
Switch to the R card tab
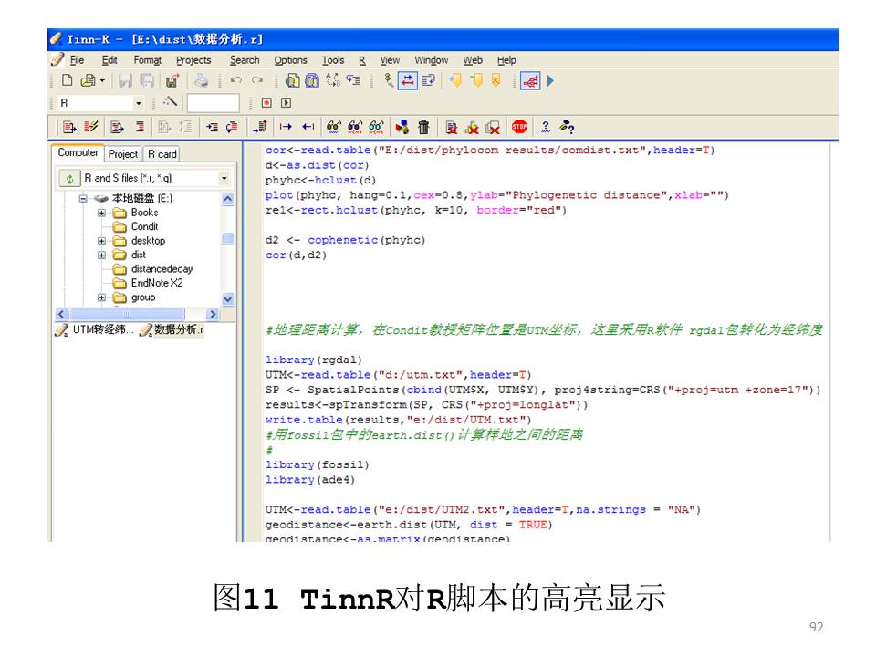162,154
